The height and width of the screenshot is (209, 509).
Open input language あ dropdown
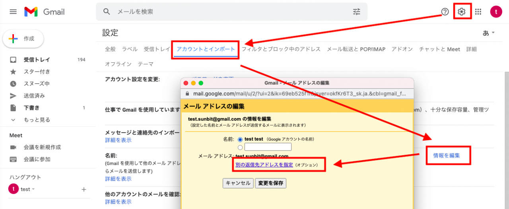[489, 33]
